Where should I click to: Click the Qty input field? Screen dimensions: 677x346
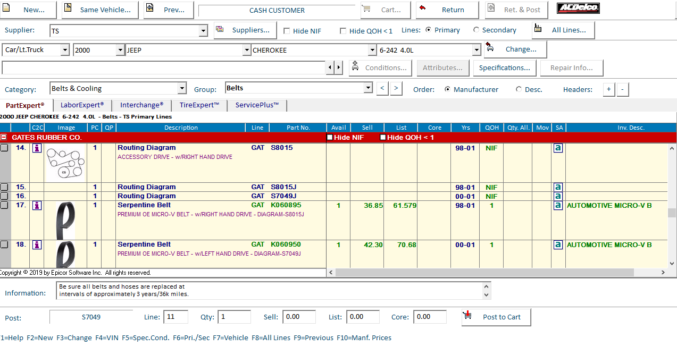[235, 317]
